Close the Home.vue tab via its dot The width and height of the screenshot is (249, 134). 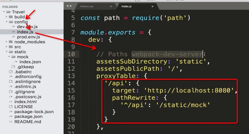pos(111,6)
